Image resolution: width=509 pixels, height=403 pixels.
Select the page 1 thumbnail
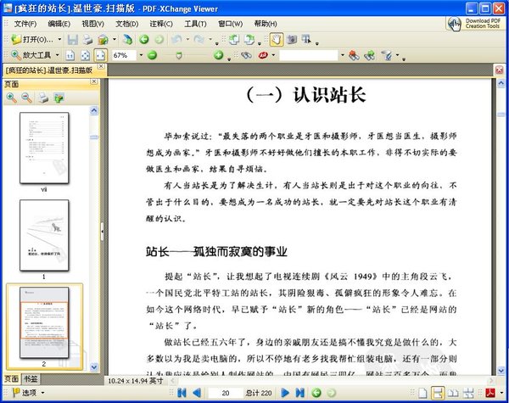(43, 239)
